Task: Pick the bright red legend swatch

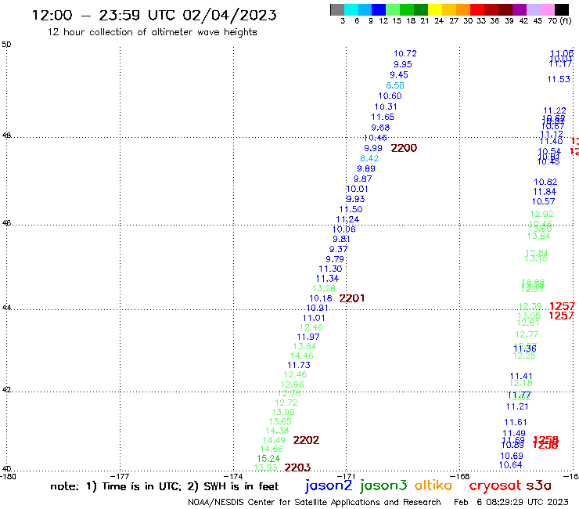Action: click(477, 9)
